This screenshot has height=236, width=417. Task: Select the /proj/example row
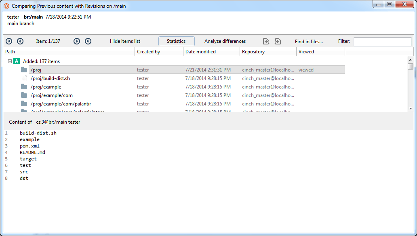tap(187, 87)
